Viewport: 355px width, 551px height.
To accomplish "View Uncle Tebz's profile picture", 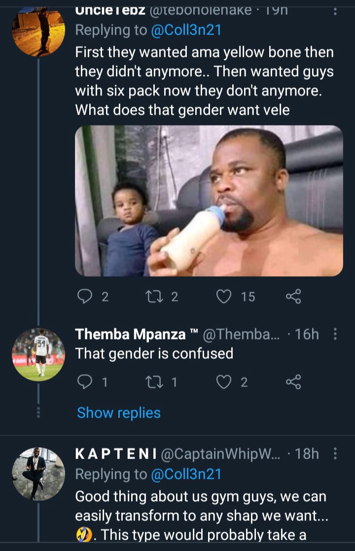I will point(38,31).
